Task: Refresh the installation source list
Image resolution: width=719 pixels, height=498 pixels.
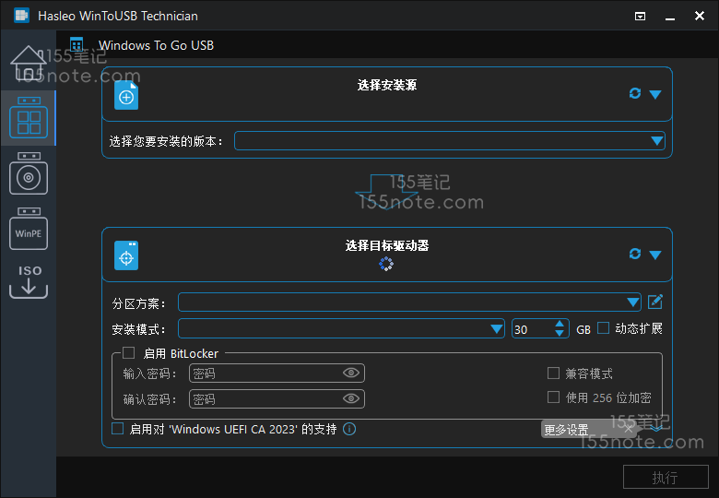Action: tap(634, 93)
